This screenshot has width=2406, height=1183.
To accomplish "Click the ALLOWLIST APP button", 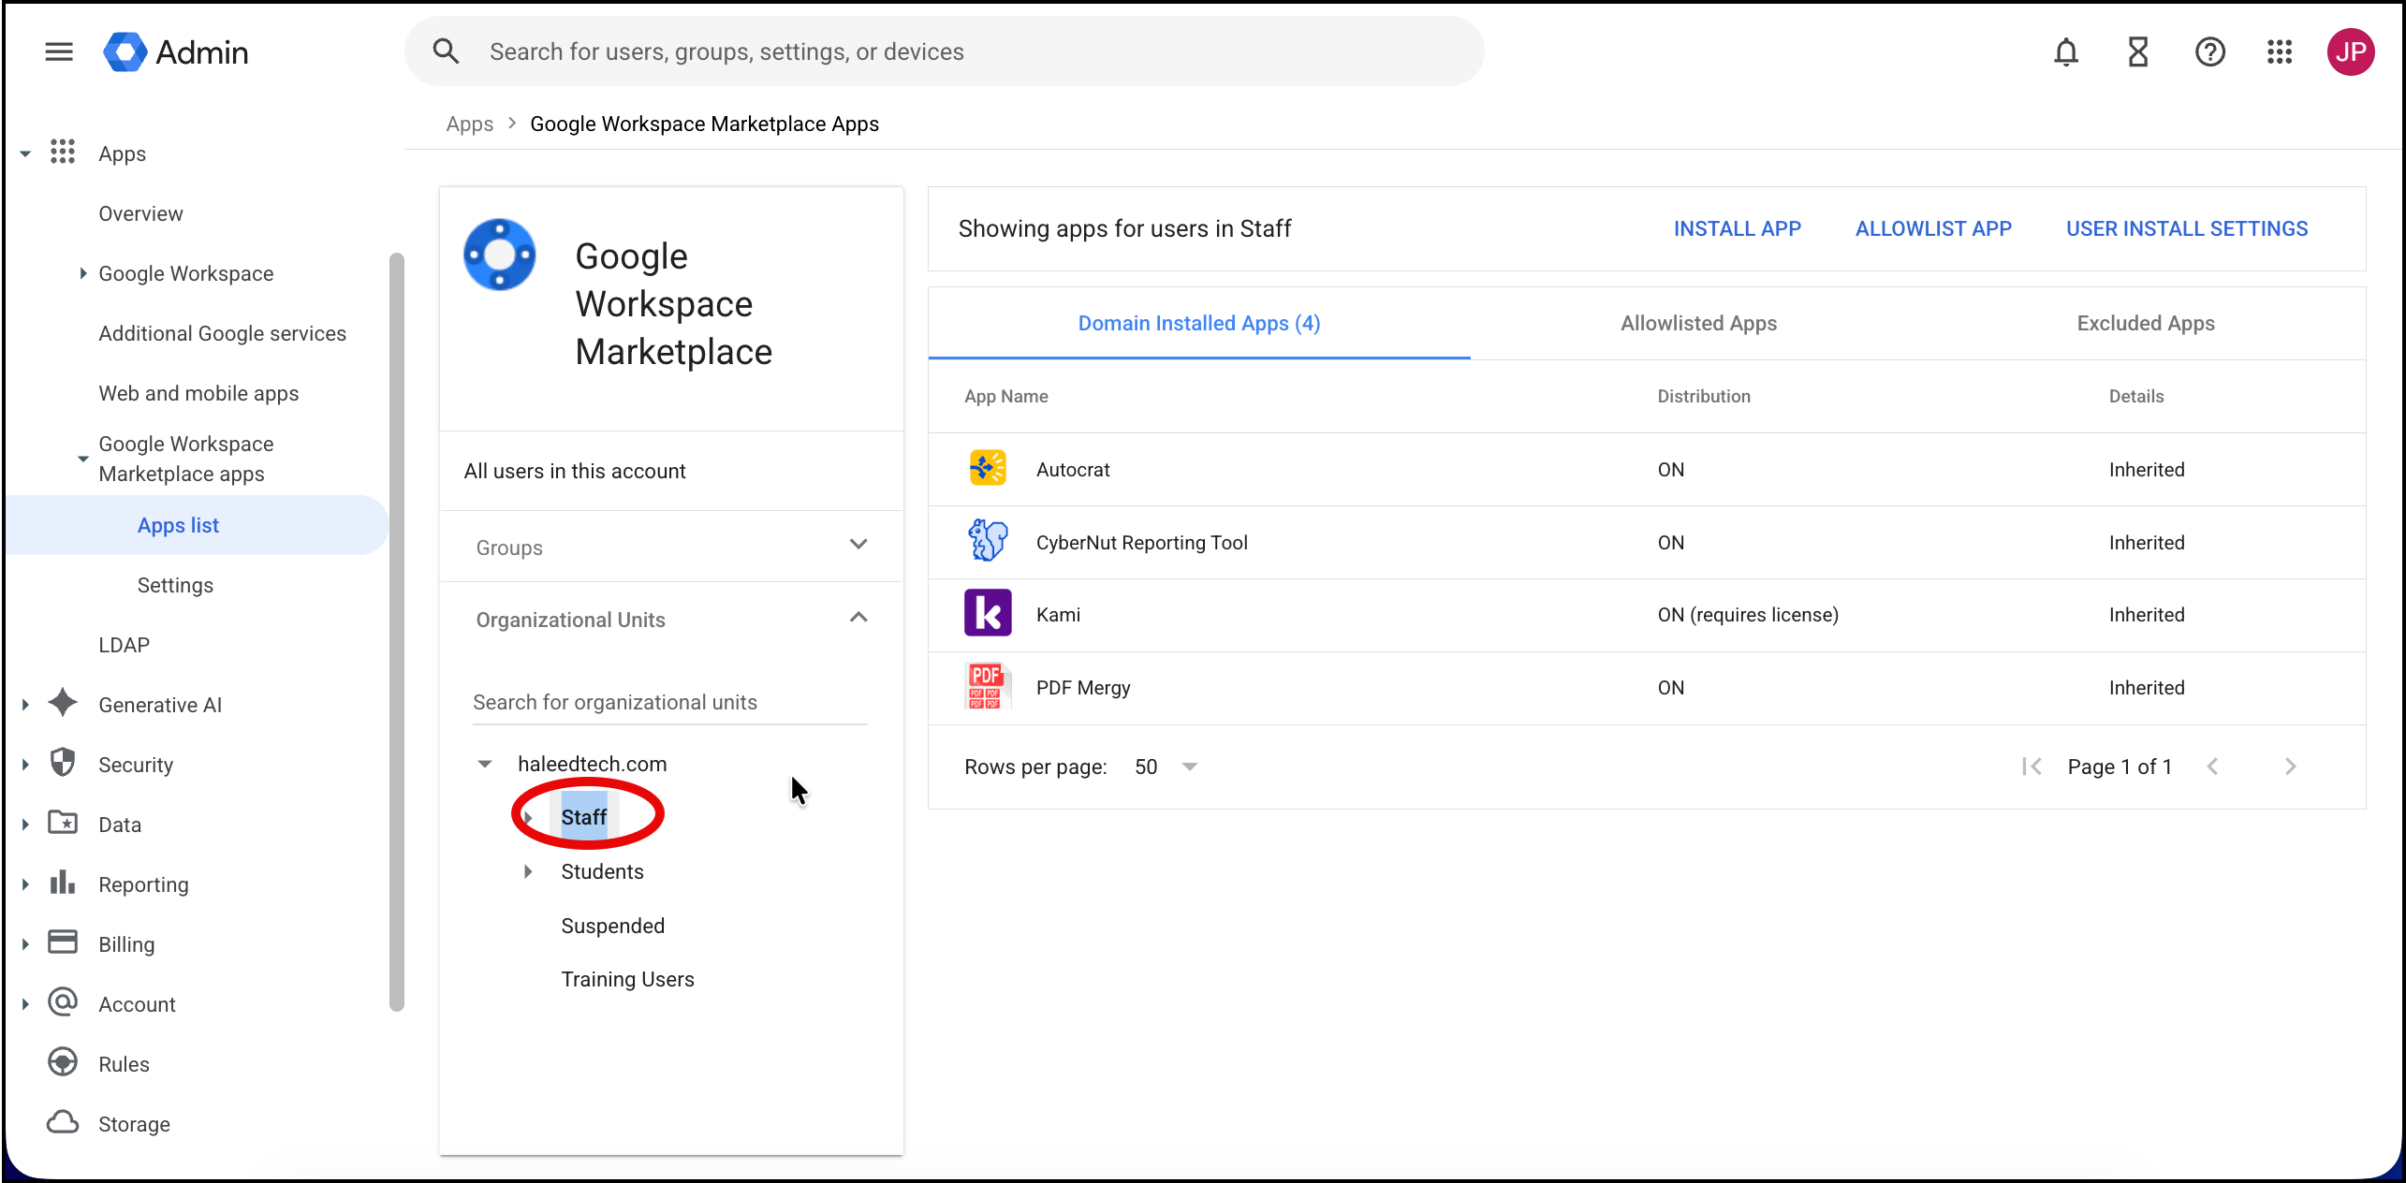I will click(x=1934, y=228).
